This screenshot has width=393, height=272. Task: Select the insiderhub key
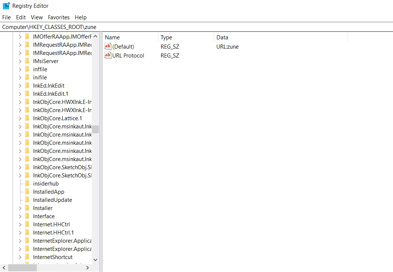46,184
